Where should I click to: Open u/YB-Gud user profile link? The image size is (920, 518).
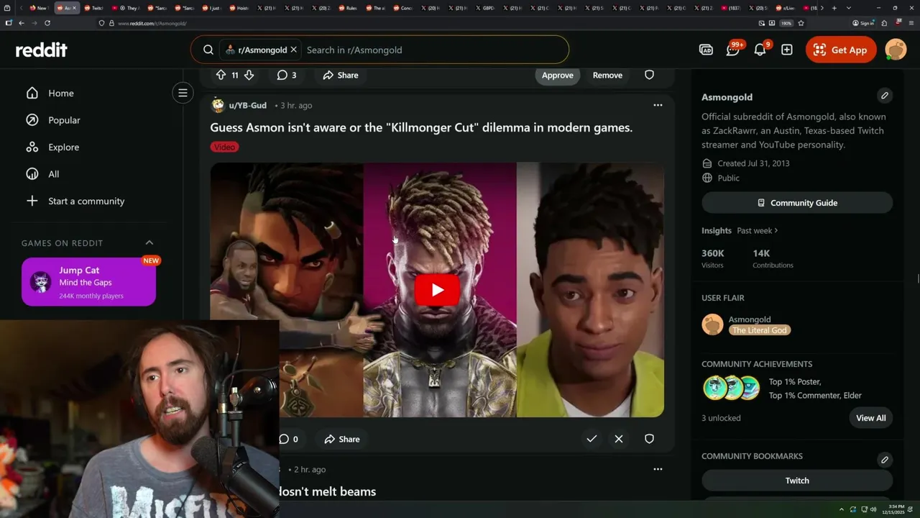point(247,105)
